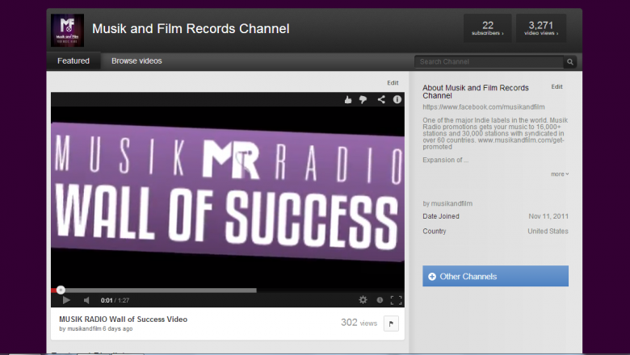Show video info icon on player
This screenshot has height=355, width=630.
[x=397, y=99]
